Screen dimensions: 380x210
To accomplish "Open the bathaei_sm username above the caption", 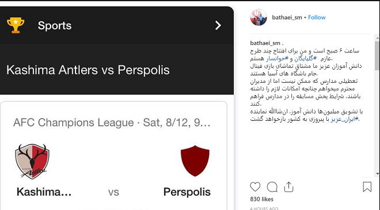I will (265, 43).
